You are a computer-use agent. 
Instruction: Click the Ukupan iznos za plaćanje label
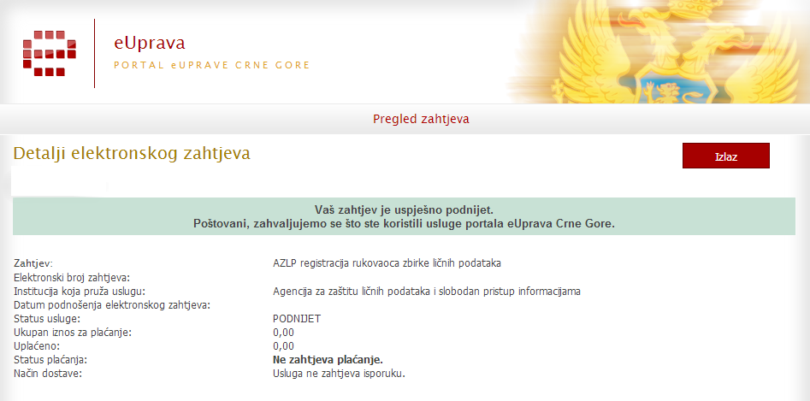click(x=74, y=333)
